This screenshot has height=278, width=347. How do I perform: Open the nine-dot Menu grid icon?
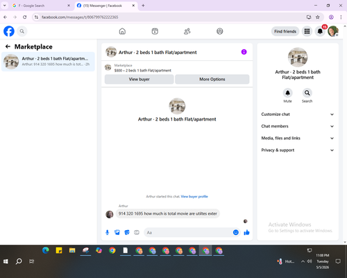point(307,31)
